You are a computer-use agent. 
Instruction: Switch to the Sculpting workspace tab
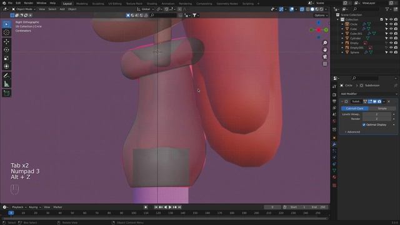tap(98, 4)
